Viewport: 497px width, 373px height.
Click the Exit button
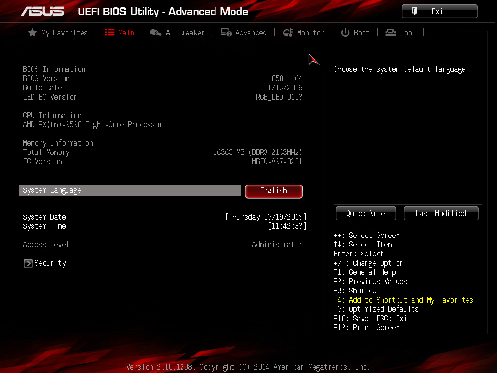[x=439, y=12]
